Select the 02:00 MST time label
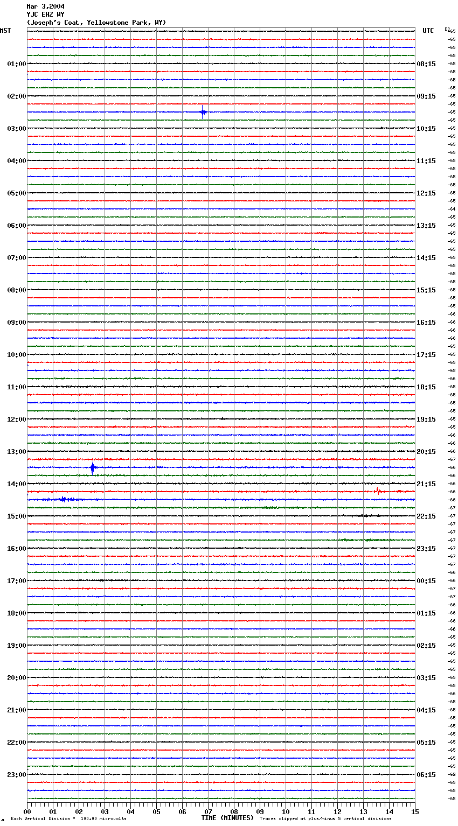 (17, 96)
